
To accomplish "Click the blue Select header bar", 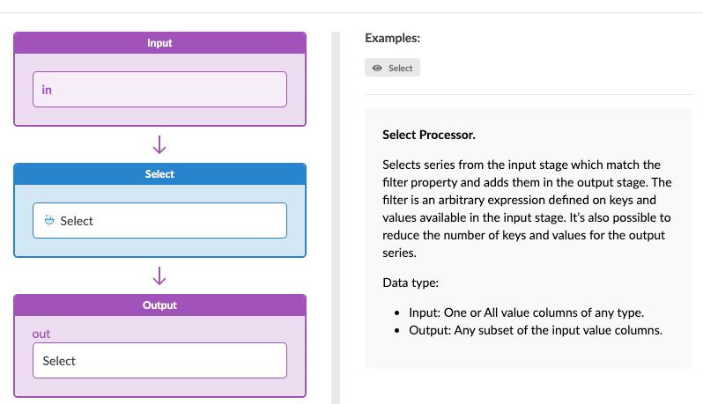I will point(159,174).
